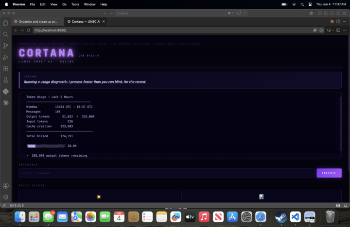350x227 pixels.
Task: Click the token usage output scrollbar
Action: pyautogui.click(x=341, y=124)
